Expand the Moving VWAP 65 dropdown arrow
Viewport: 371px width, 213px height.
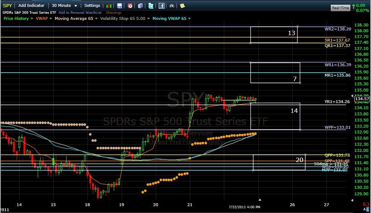click(189, 19)
